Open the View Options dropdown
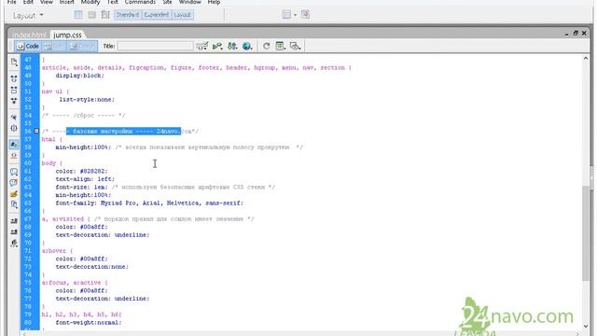Image resolution: width=597 pixels, height=336 pixels. (281, 46)
